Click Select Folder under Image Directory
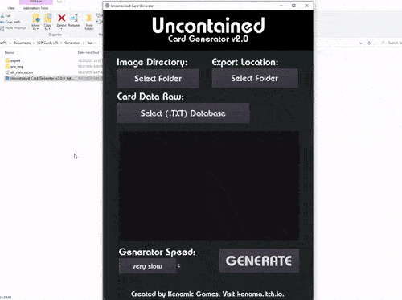Image resolution: width=402 pixels, height=300 pixels. (x=158, y=79)
